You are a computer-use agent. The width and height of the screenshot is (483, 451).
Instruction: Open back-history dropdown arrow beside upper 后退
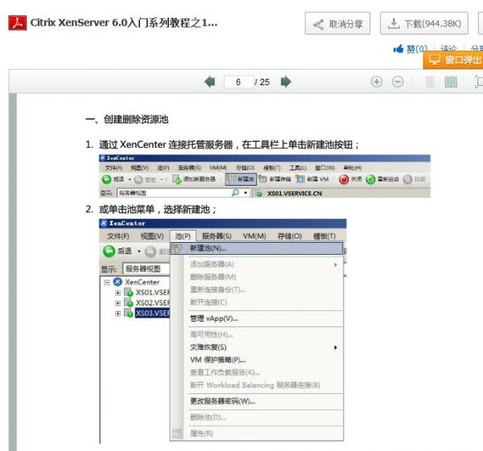tap(130, 179)
